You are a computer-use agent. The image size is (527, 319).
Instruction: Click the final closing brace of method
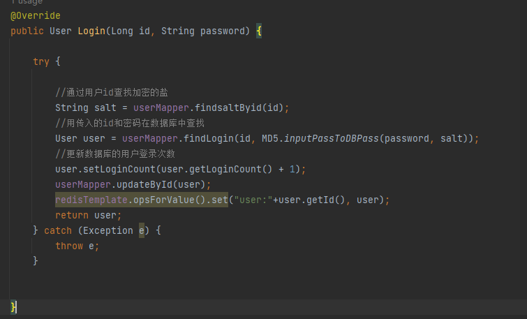tap(14, 307)
